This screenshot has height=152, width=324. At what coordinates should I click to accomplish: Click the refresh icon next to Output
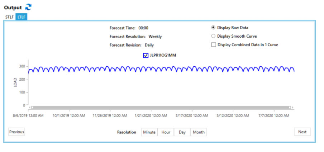pyautogui.click(x=28, y=8)
